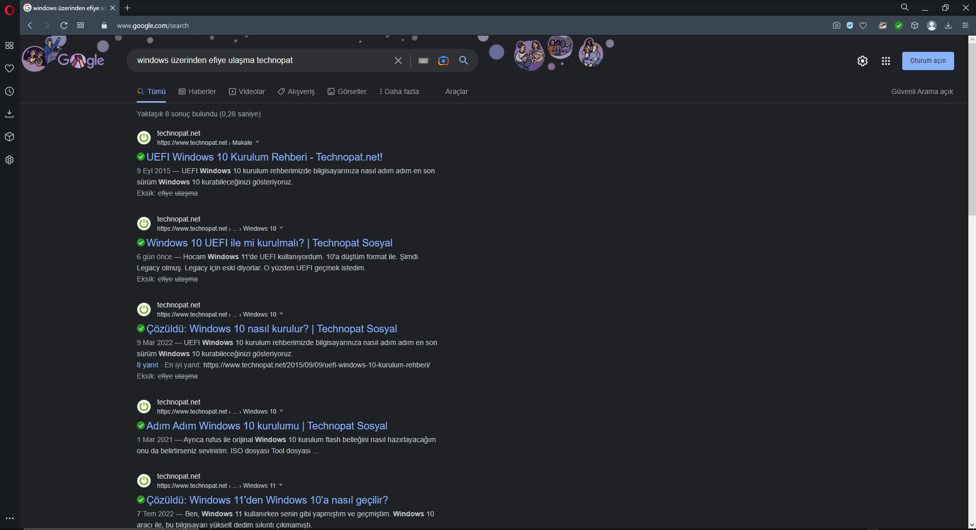This screenshot has width=976, height=530.
Task: Click technopat favicon above 'Windows 10 UEFI ile mi kurulmalı?'
Action: pyautogui.click(x=144, y=224)
